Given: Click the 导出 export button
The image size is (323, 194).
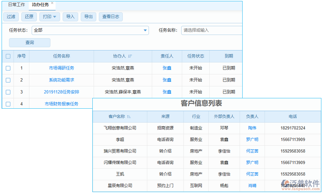Looking at the screenshot, I should click(89, 16).
